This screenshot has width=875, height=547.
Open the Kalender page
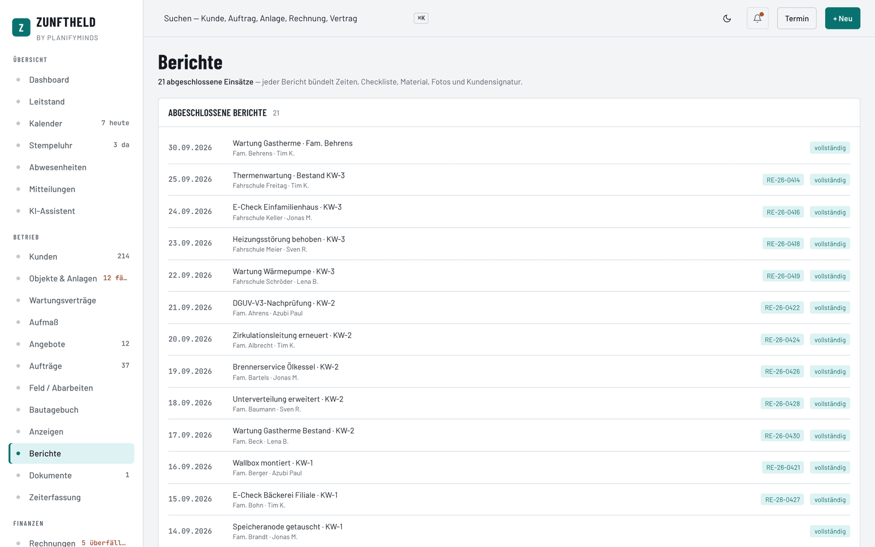click(72, 124)
